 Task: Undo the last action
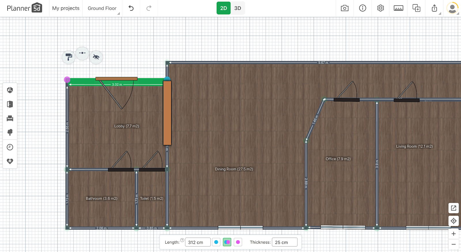coord(131,8)
